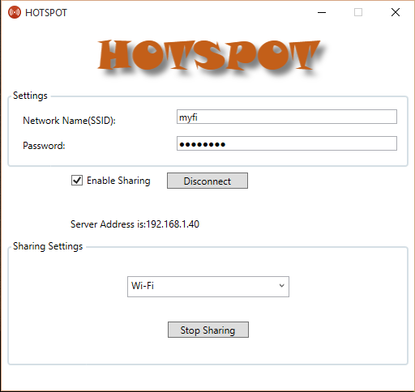Click the HOTSPOT app icon in title bar
Viewport: 415px width, 392px height.
[x=15, y=12]
